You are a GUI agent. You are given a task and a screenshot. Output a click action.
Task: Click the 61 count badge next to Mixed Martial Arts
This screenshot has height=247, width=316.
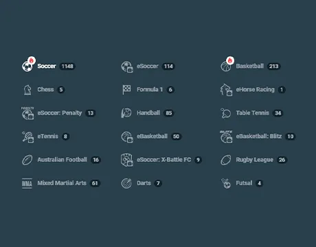click(95, 183)
